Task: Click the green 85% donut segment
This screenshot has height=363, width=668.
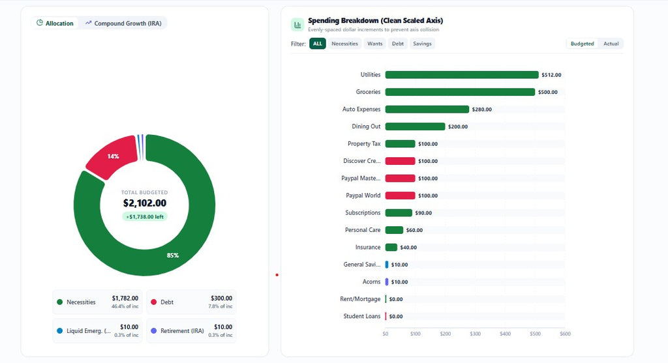Action: 172,255
